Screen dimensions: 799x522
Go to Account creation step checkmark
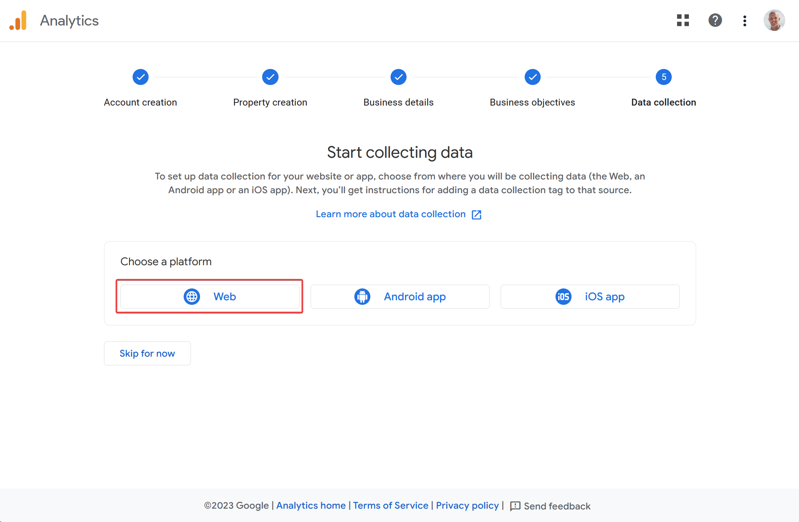tap(141, 77)
